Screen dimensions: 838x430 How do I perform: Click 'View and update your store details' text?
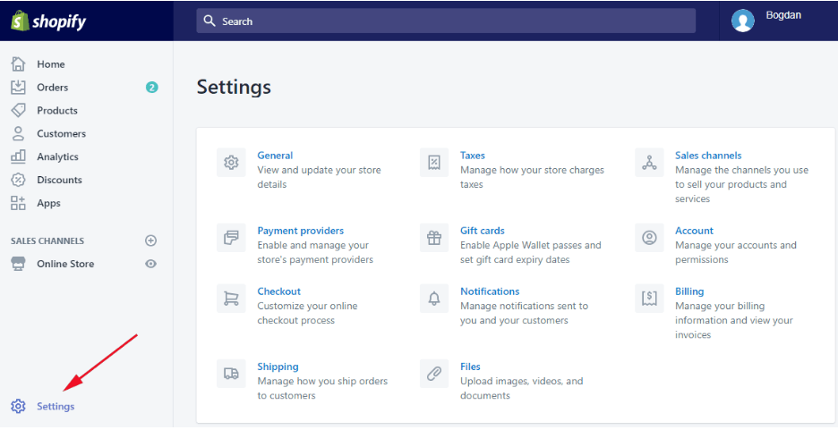tap(319, 177)
